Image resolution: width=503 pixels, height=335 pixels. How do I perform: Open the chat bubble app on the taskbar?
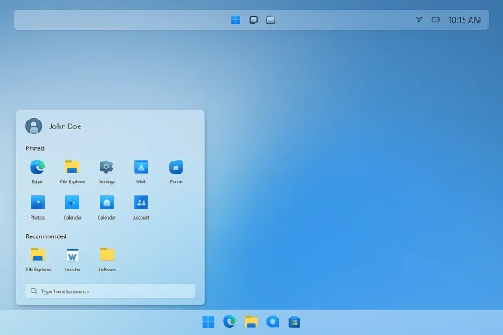[x=272, y=322]
